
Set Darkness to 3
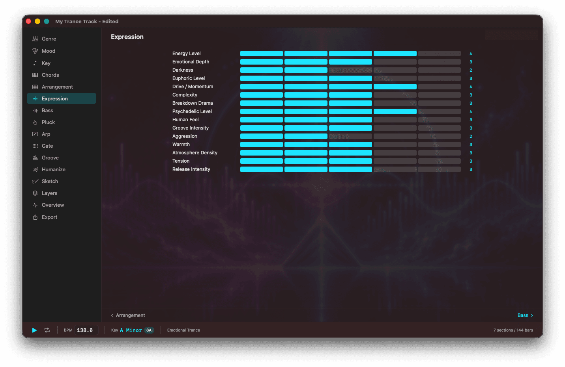pos(350,70)
